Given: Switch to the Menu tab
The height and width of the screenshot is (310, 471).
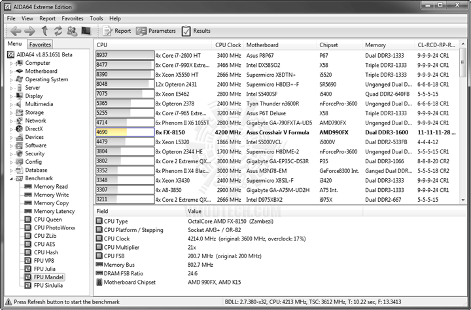Looking at the screenshot, I should click(14, 44).
